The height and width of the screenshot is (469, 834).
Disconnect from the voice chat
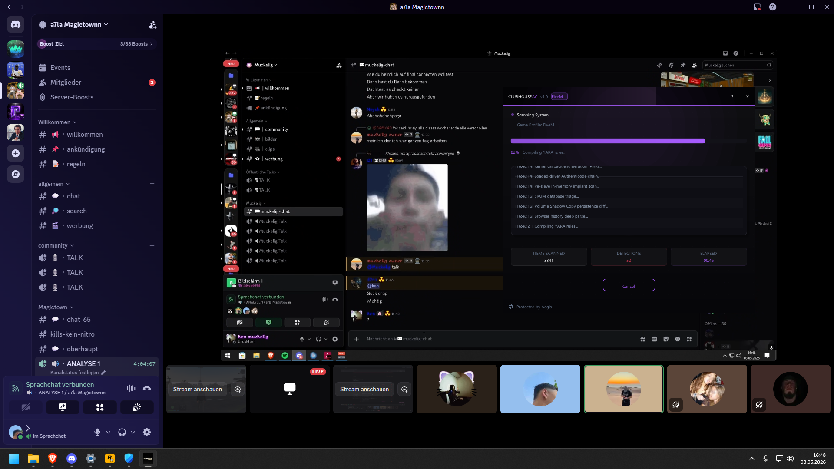[147, 389]
